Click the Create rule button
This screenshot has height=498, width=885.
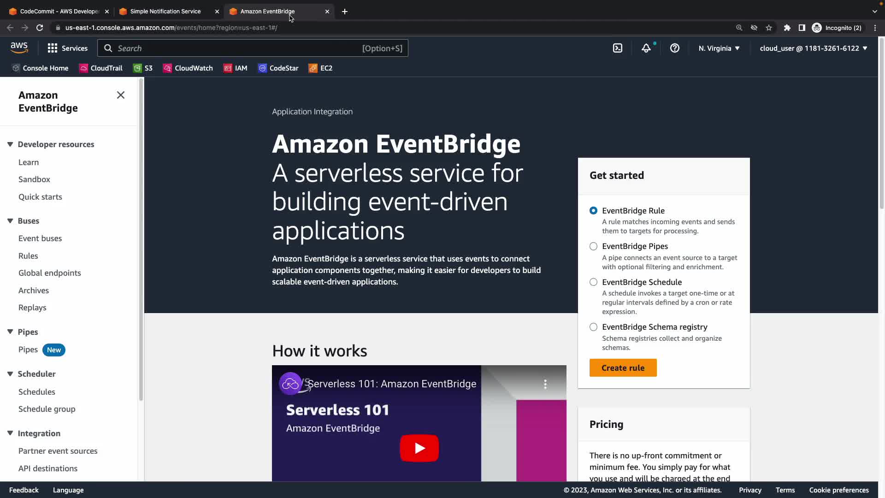click(x=623, y=368)
